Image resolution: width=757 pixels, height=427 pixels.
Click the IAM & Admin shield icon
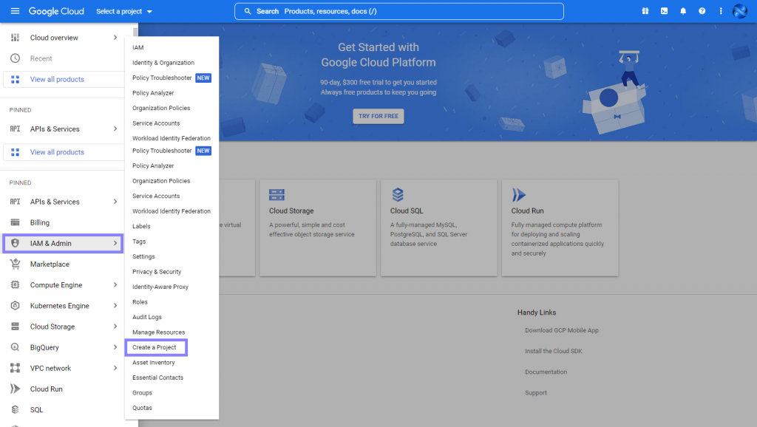[x=15, y=243]
